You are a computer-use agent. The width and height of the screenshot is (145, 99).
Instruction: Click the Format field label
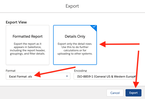tap(11, 71)
